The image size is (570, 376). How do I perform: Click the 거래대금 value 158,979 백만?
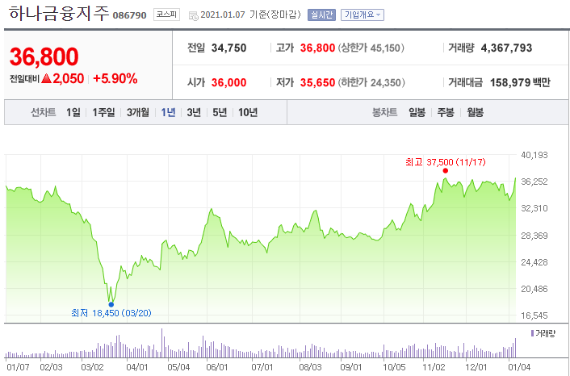click(520, 82)
